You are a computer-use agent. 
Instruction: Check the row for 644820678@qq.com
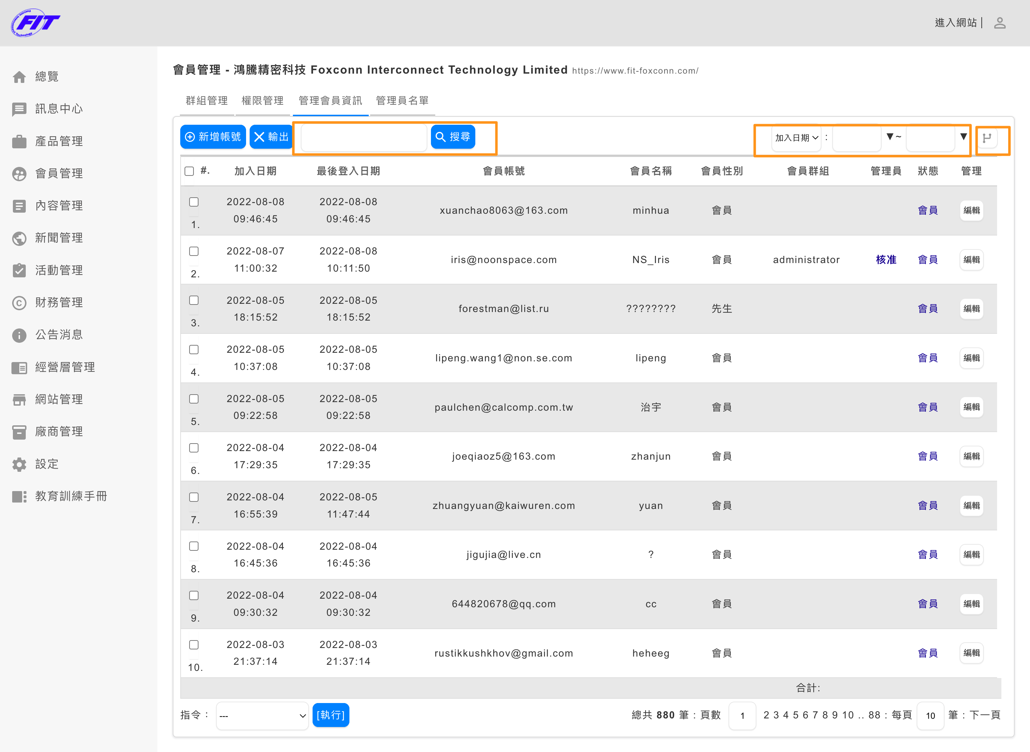(x=194, y=595)
